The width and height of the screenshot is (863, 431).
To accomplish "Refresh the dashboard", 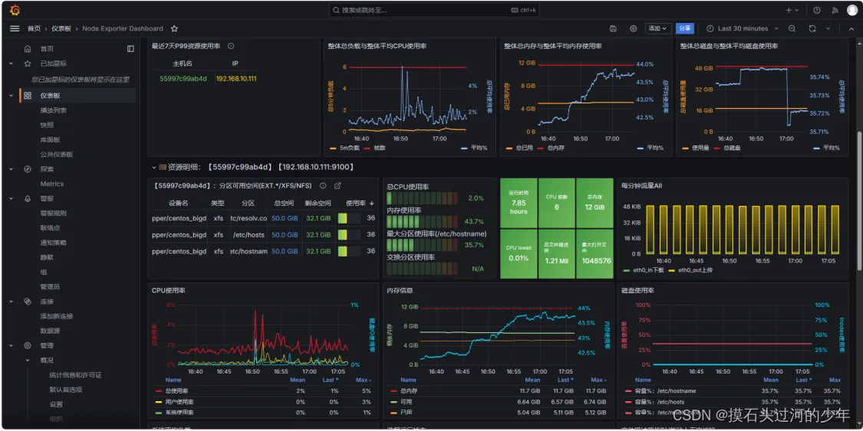I will 812,28.
